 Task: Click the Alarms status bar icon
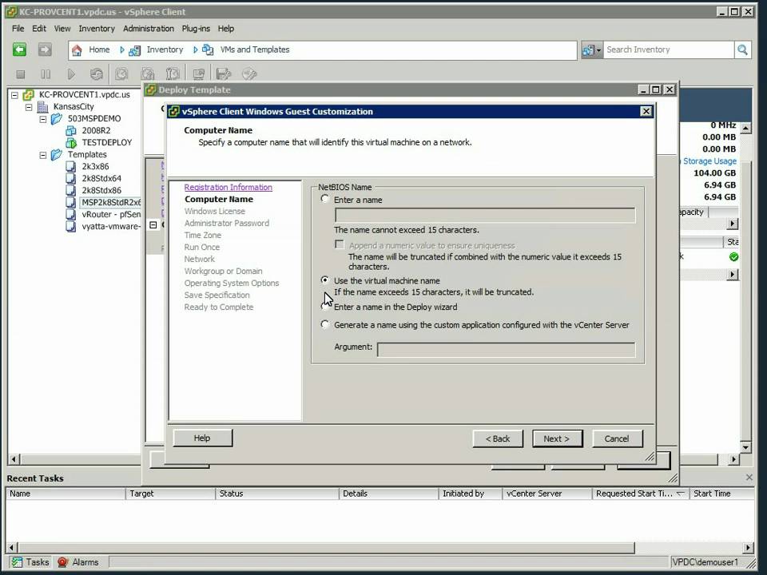62,562
